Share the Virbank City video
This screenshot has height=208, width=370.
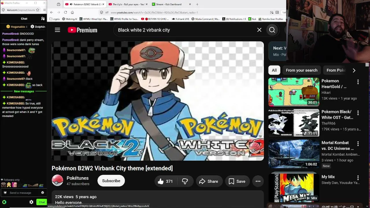[x=209, y=181]
